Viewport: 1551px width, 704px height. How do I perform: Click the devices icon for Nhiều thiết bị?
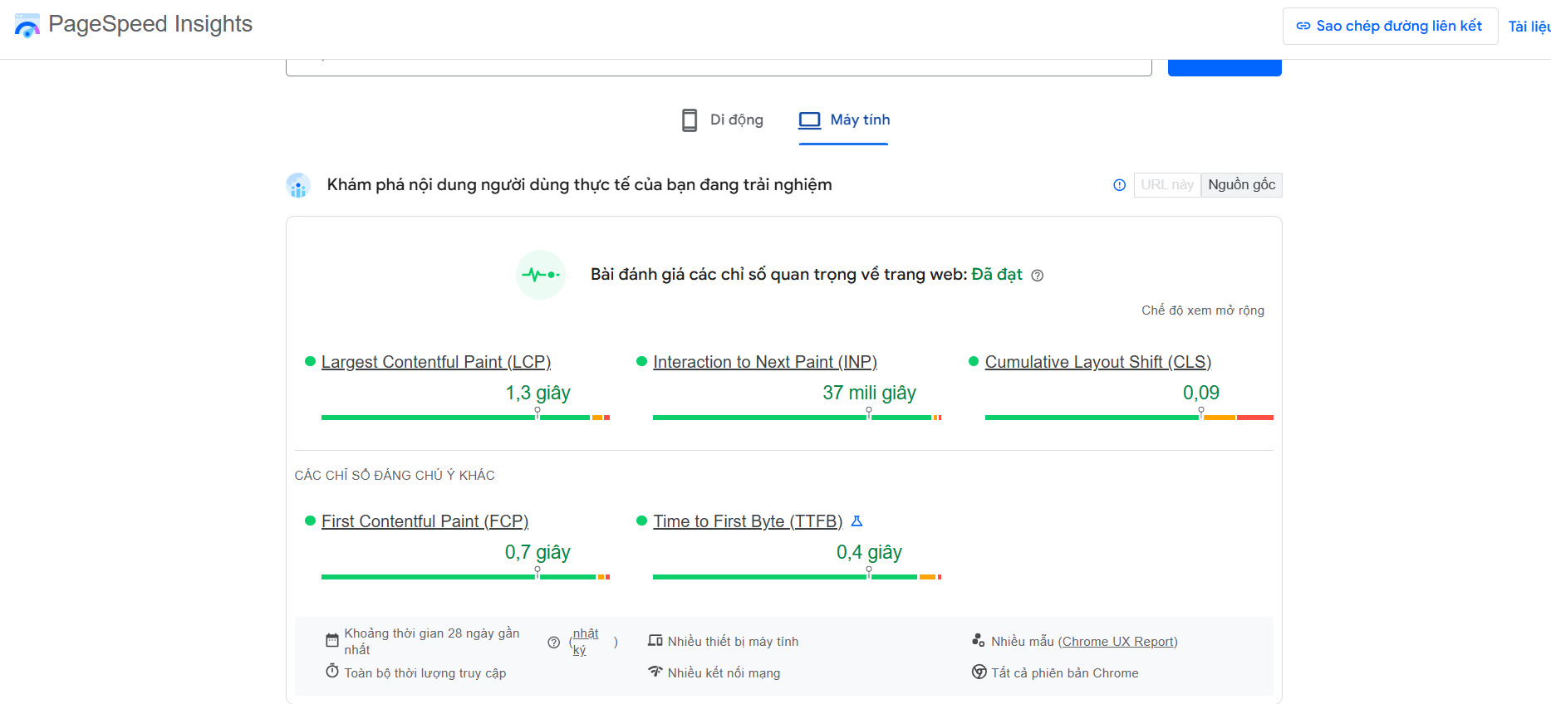655,641
